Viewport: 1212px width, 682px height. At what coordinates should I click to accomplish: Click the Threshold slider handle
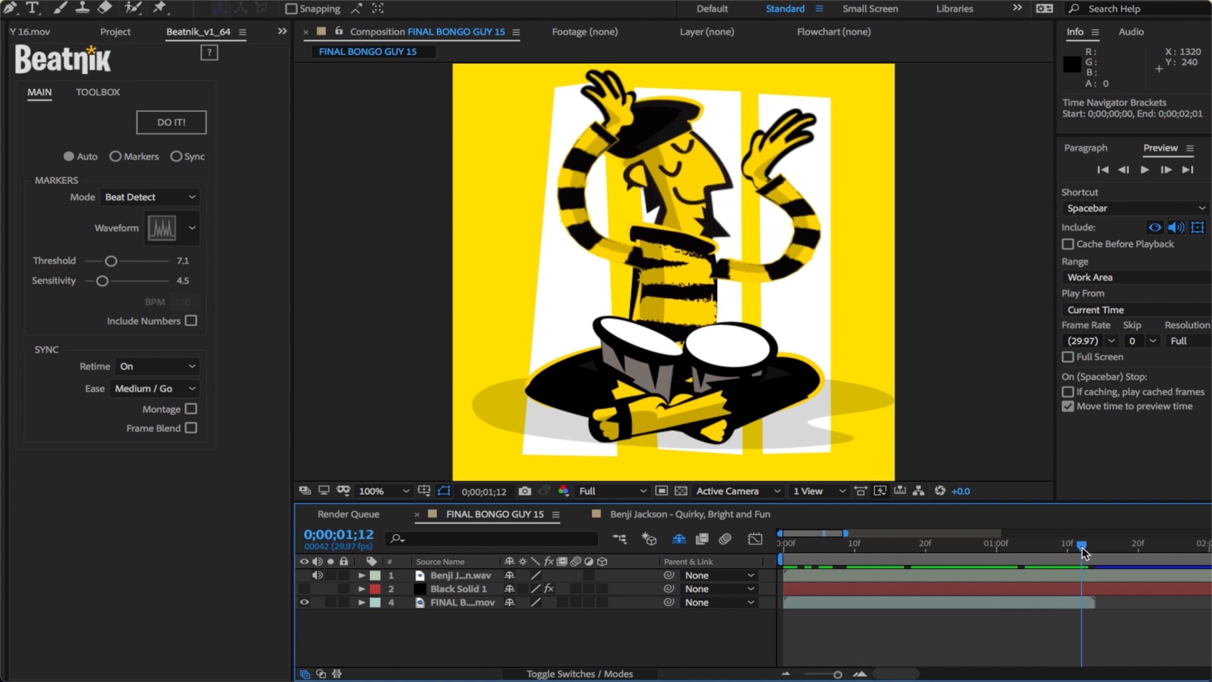[x=111, y=261]
